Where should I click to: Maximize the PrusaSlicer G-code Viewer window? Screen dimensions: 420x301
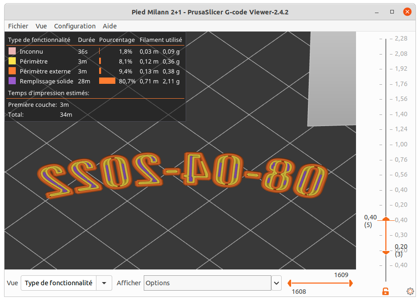392,12
